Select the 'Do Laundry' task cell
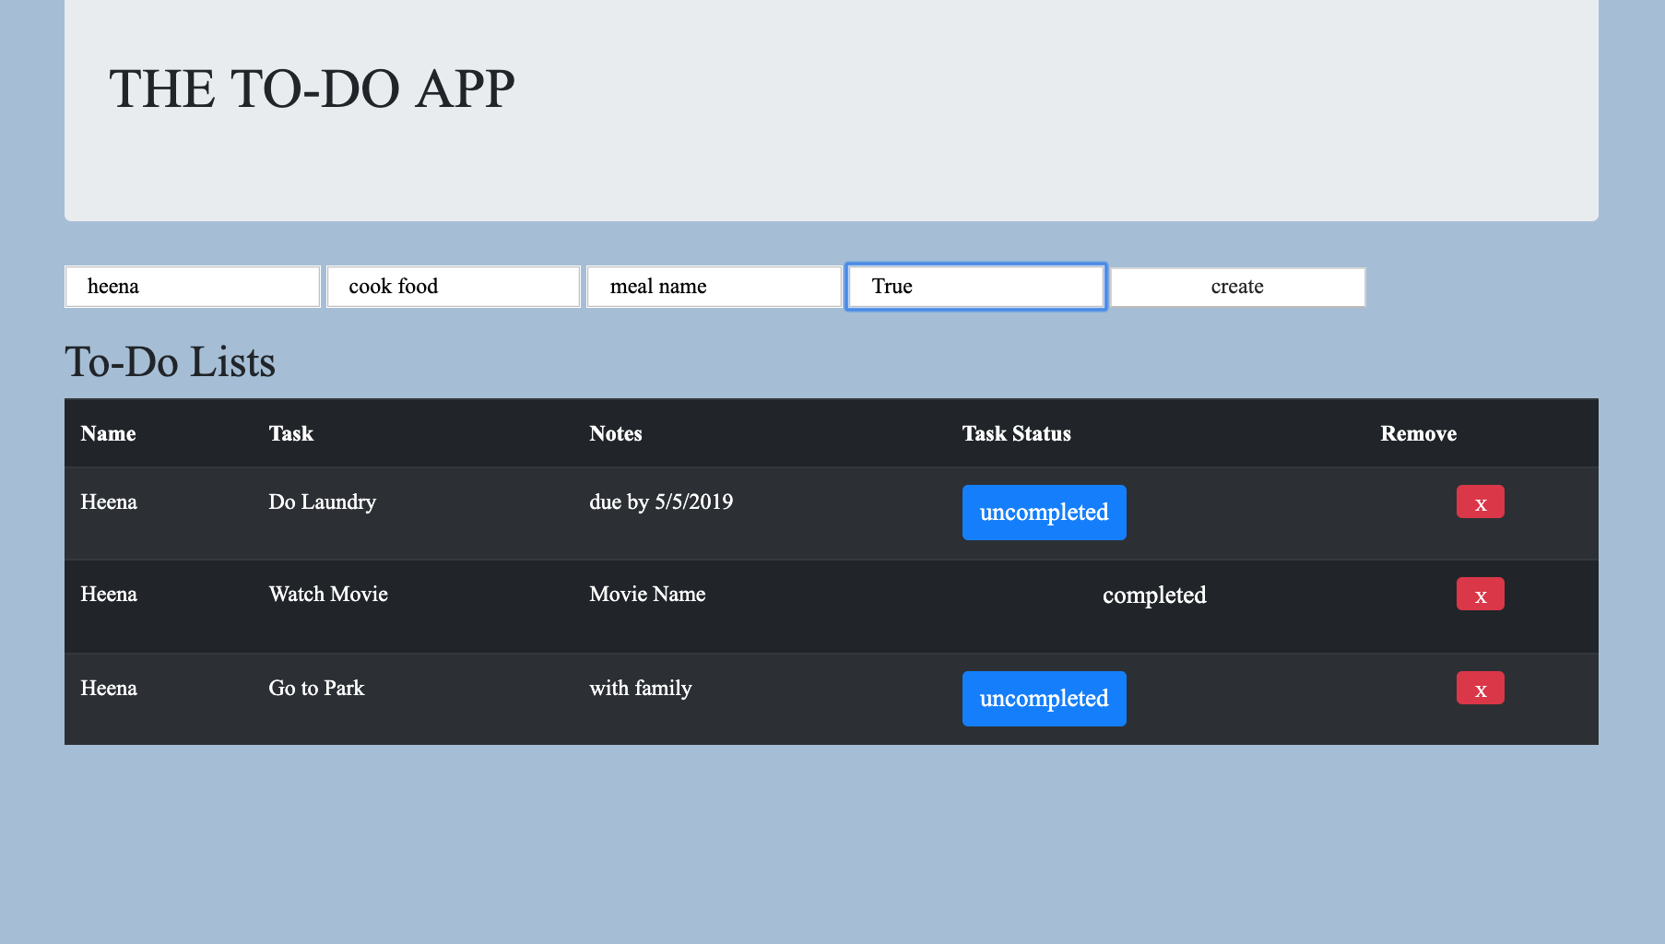 click(x=322, y=502)
